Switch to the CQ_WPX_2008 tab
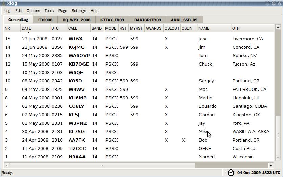The image size is (283, 177). [x=76, y=20]
